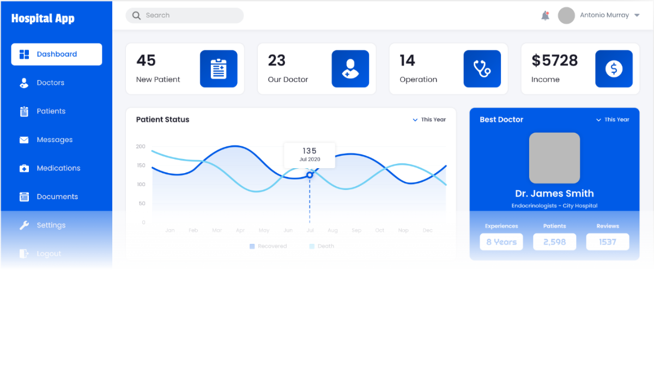Expand Patient Status This Year dropdown
654x381 pixels.
click(x=429, y=120)
